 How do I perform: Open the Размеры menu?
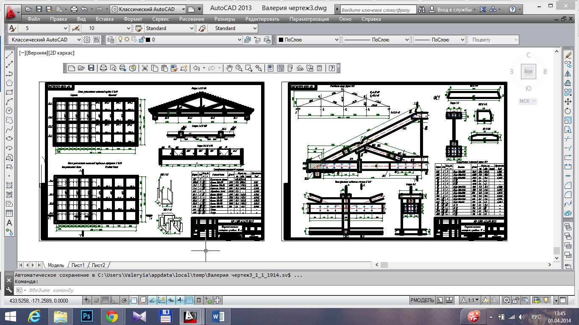pyautogui.click(x=225, y=19)
